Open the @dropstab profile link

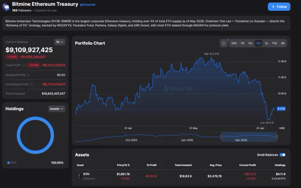pyautogui.click(x=88, y=4)
